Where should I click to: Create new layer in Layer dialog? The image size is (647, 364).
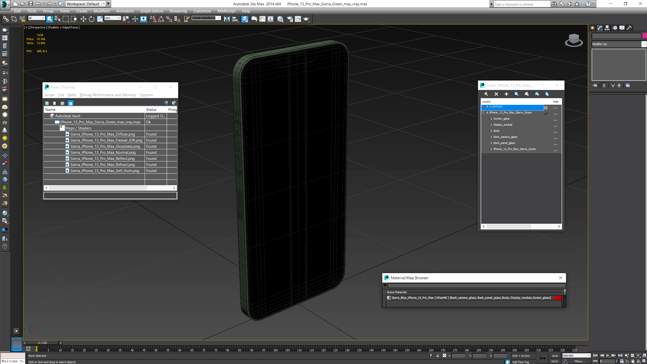click(x=486, y=94)
